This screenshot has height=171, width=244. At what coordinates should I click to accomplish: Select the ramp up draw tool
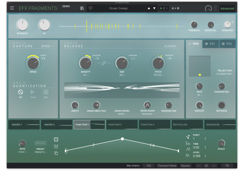[188, 149]
